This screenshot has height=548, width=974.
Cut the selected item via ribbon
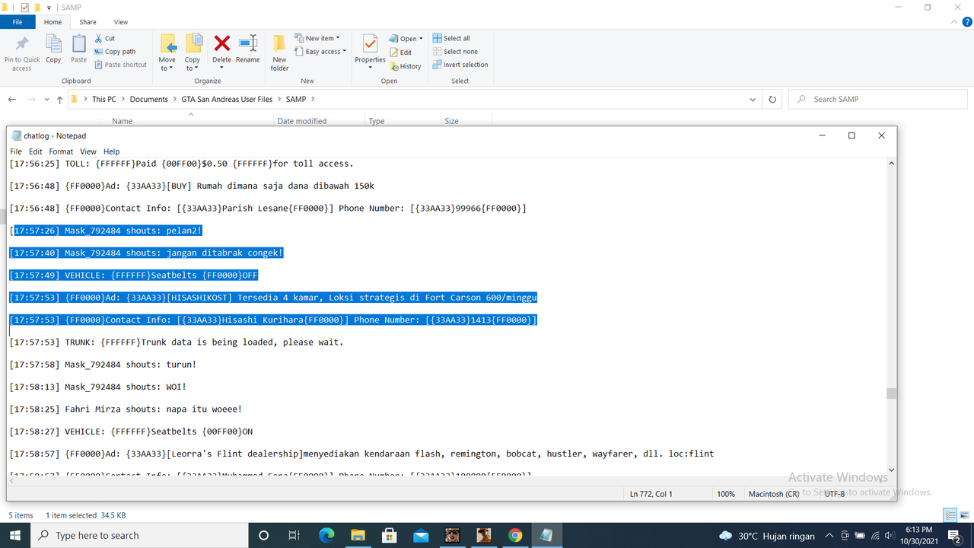click(x=105, y=38)
